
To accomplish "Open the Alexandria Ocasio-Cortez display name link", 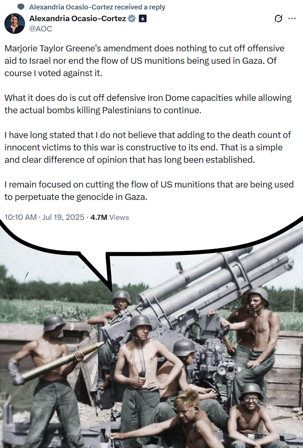I will click(x=78, y=19).
